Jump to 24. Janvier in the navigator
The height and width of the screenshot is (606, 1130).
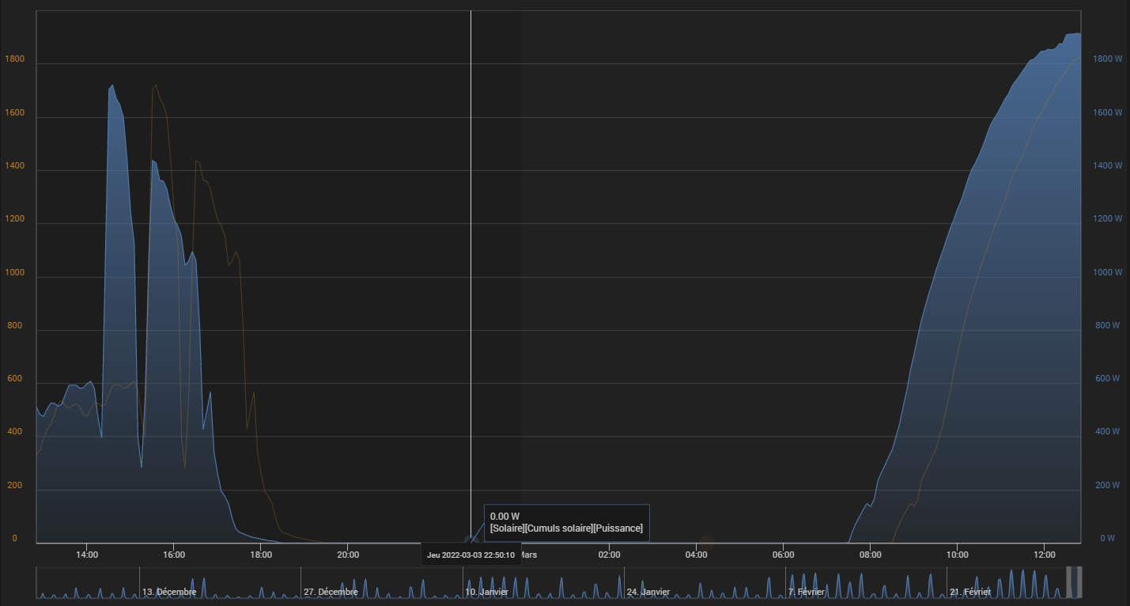tap(648, 592)
